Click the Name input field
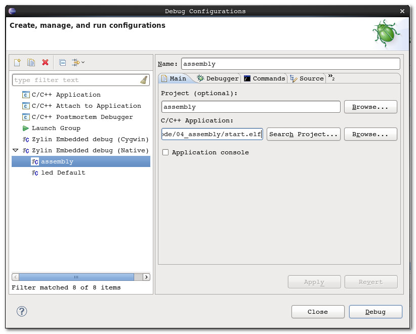 tap(290, 64)
